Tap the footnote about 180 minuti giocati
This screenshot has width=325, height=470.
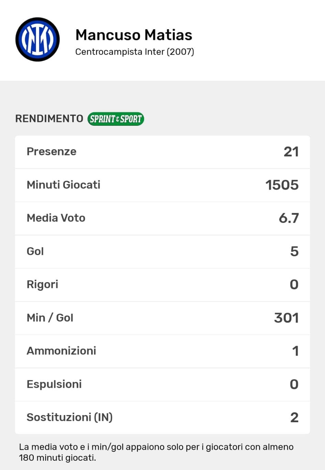point(156,452)
